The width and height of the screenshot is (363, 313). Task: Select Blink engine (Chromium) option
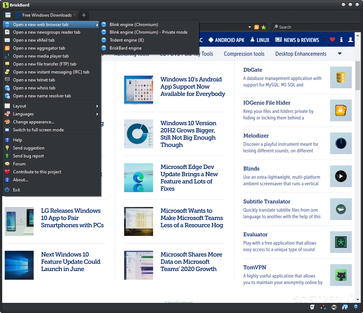tap(149, 25)
